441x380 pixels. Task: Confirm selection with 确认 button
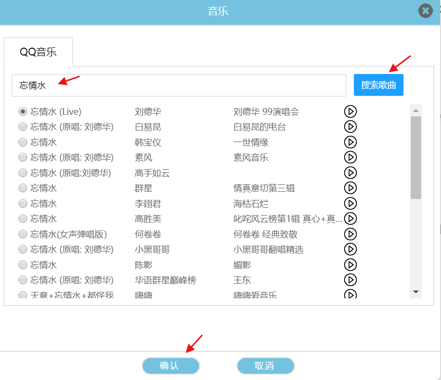click(171, 366)
